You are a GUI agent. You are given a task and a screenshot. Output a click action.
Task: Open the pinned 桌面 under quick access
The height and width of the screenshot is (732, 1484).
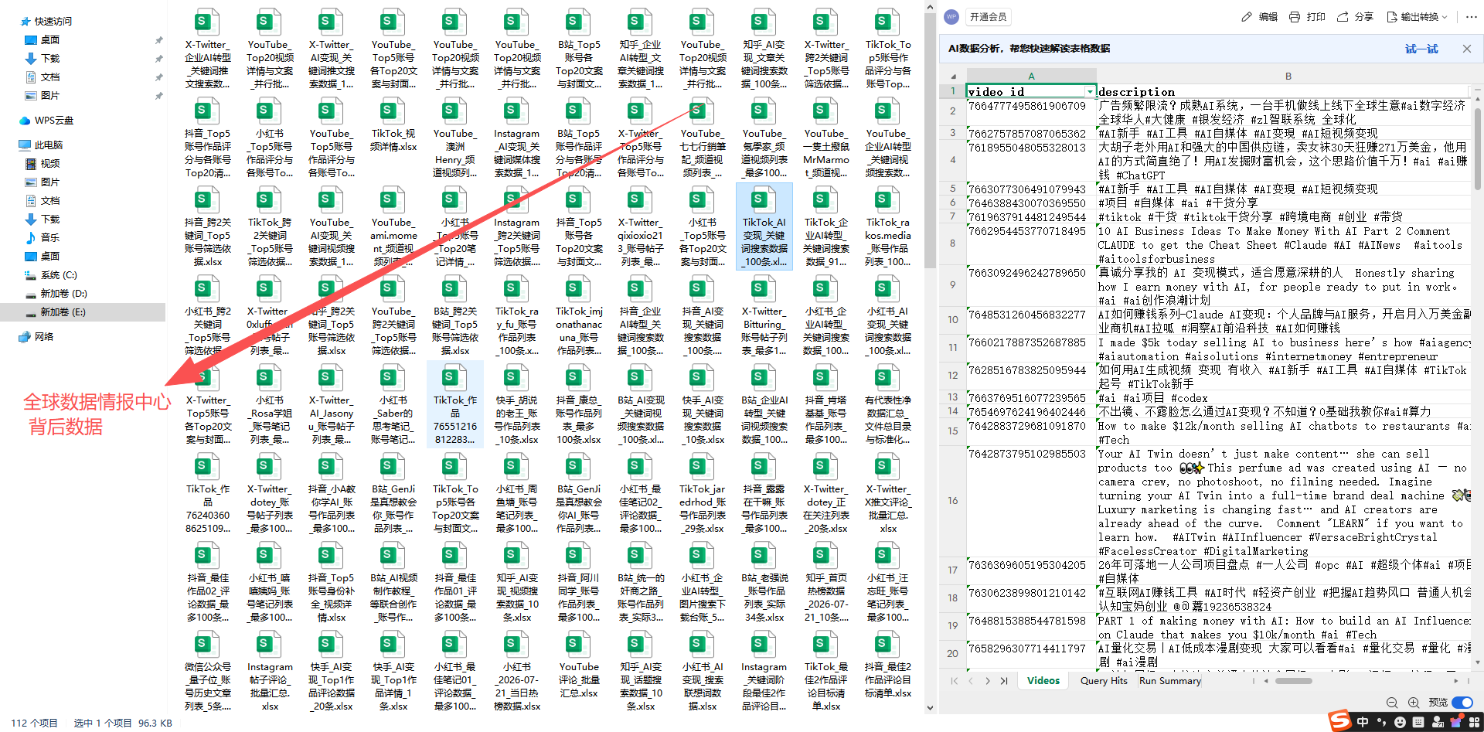[x=43, y=40]
